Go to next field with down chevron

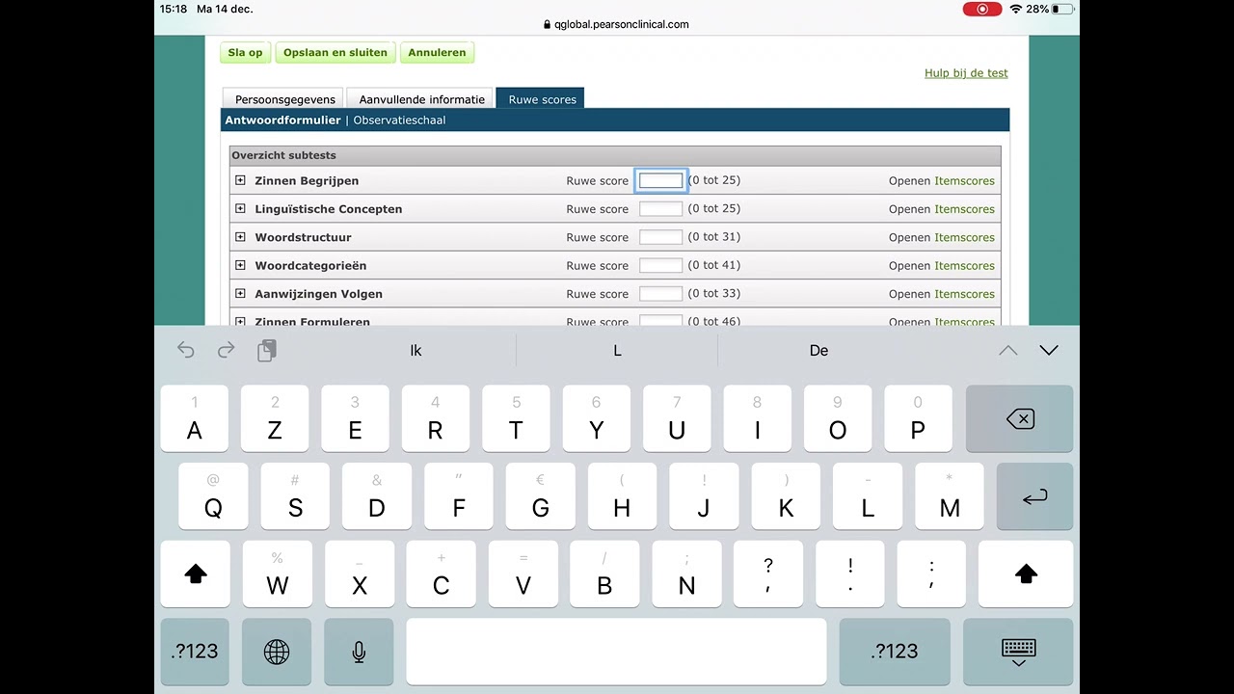point(1049,351)
